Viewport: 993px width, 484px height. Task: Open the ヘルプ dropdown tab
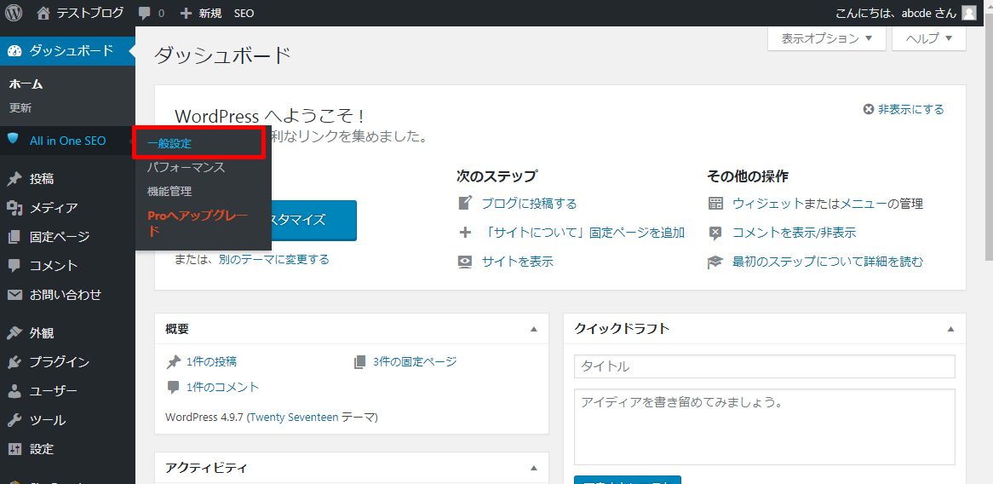[928, 38]
